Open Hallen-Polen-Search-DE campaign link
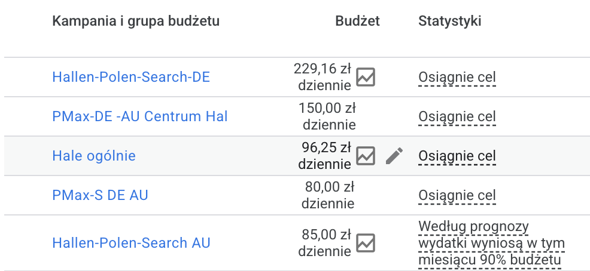The width and height of the screenshot is (590, 271). 131,77
